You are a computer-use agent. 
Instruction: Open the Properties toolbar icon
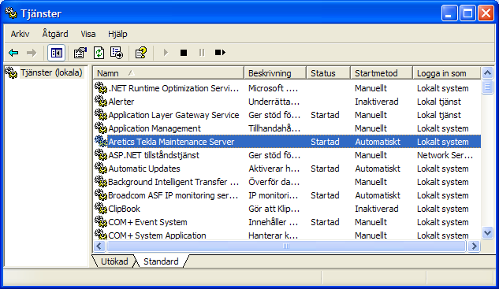click(80, 53)
